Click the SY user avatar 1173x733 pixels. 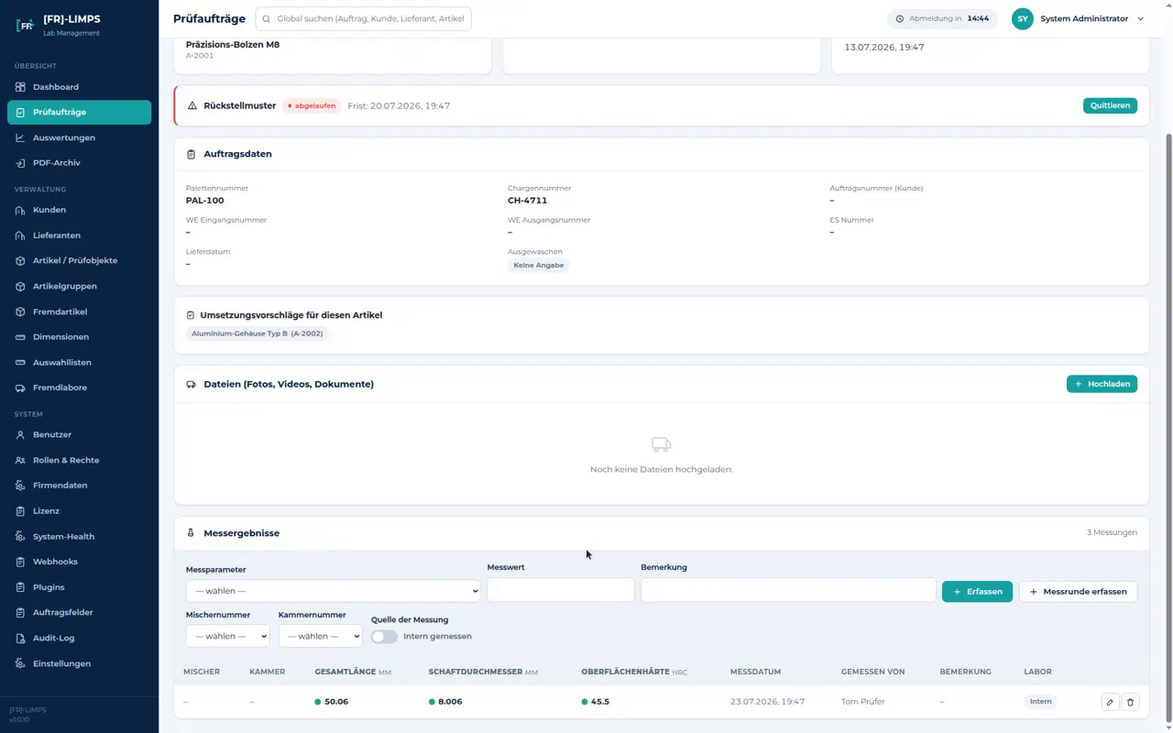coord(1023,18)
